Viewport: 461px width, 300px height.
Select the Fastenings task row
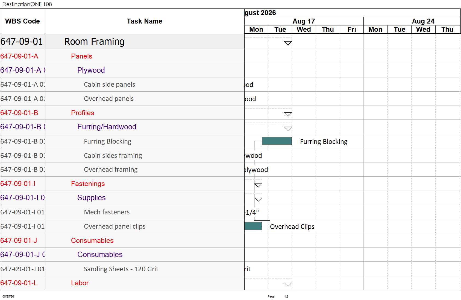[x=122, y=184]
